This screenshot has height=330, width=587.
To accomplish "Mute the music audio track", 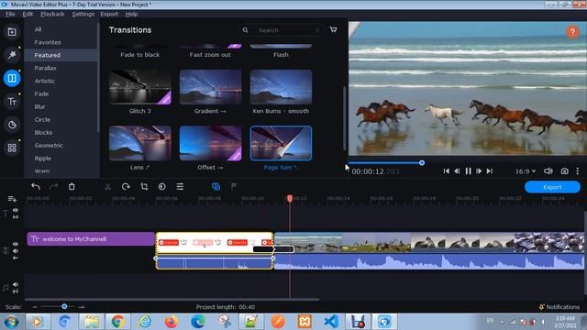I will (16, 284).
